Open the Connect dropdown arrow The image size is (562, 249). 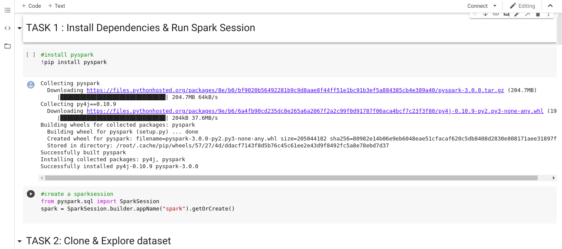(x=495, y=6)
